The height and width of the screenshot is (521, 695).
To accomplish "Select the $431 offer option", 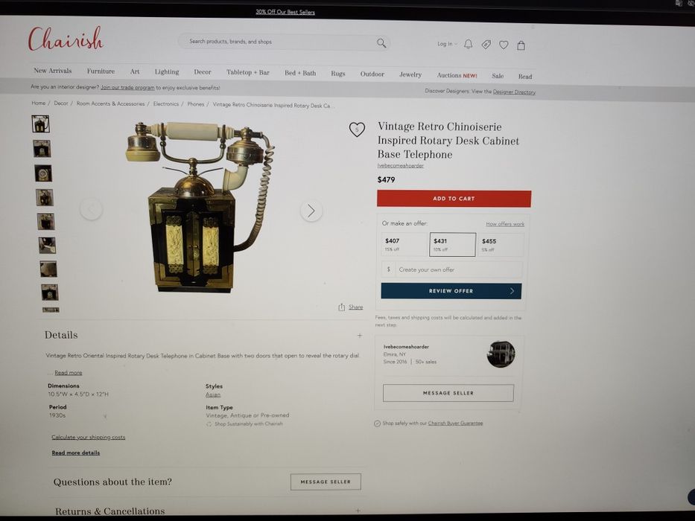I will [453, 245].
